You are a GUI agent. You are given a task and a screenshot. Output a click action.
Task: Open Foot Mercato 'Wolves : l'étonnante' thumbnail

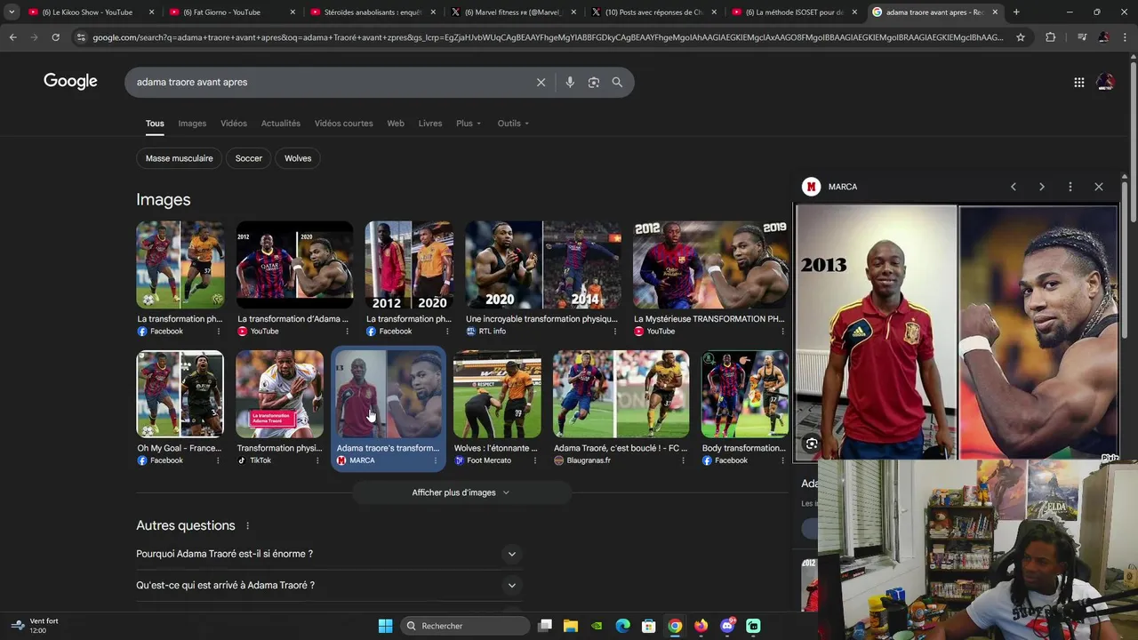[x=497, y=394]
